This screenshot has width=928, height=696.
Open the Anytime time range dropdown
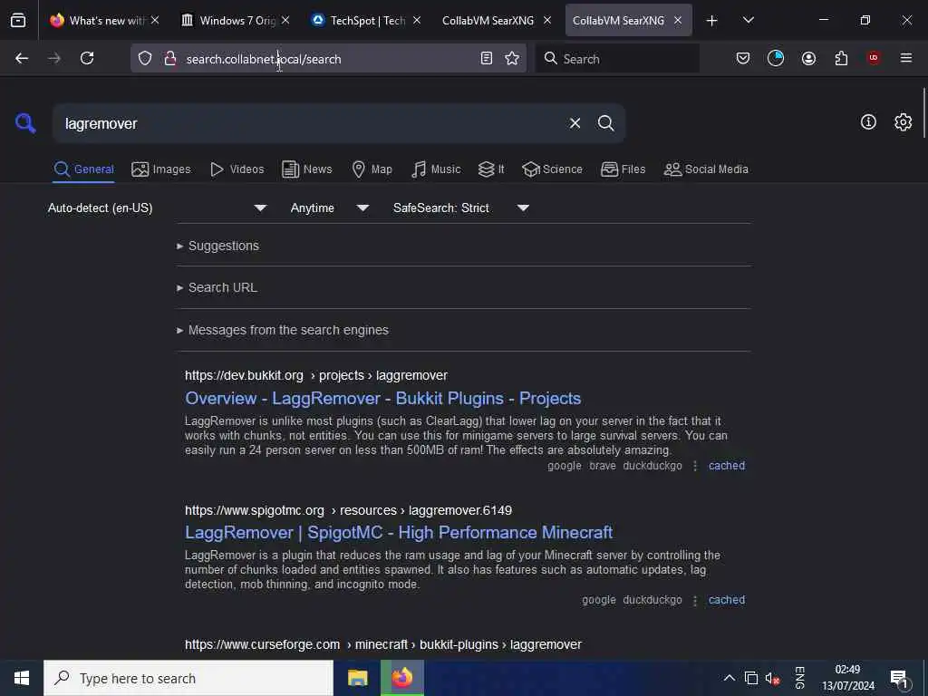tap(330, 208)
